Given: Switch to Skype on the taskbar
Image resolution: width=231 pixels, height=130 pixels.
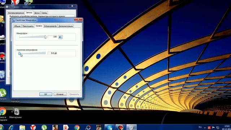Looking at the screenshot, I should coord(109,127).
